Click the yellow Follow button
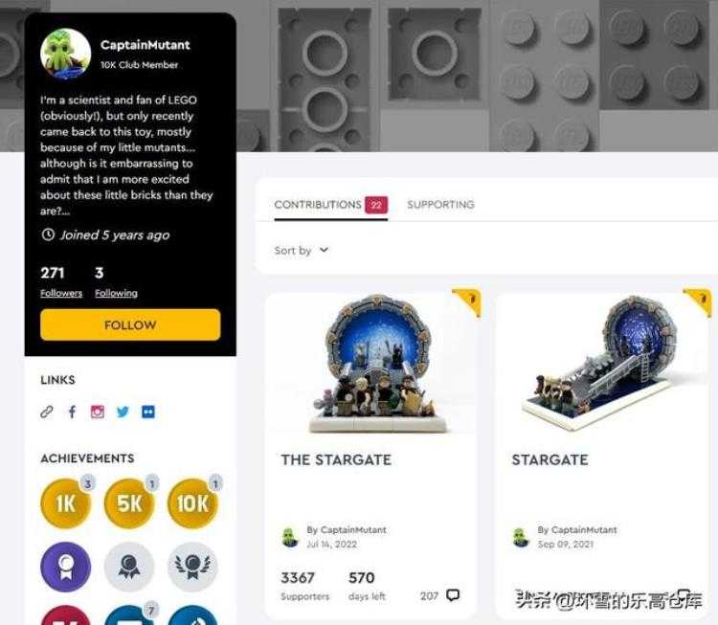This screenshot has height=625, width=718. point(130,324)
